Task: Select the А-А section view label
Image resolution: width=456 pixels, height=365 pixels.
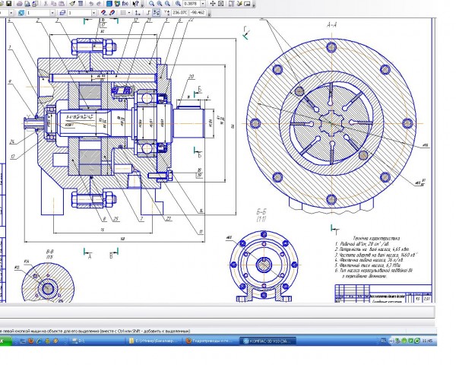Action: coord(332,25)
